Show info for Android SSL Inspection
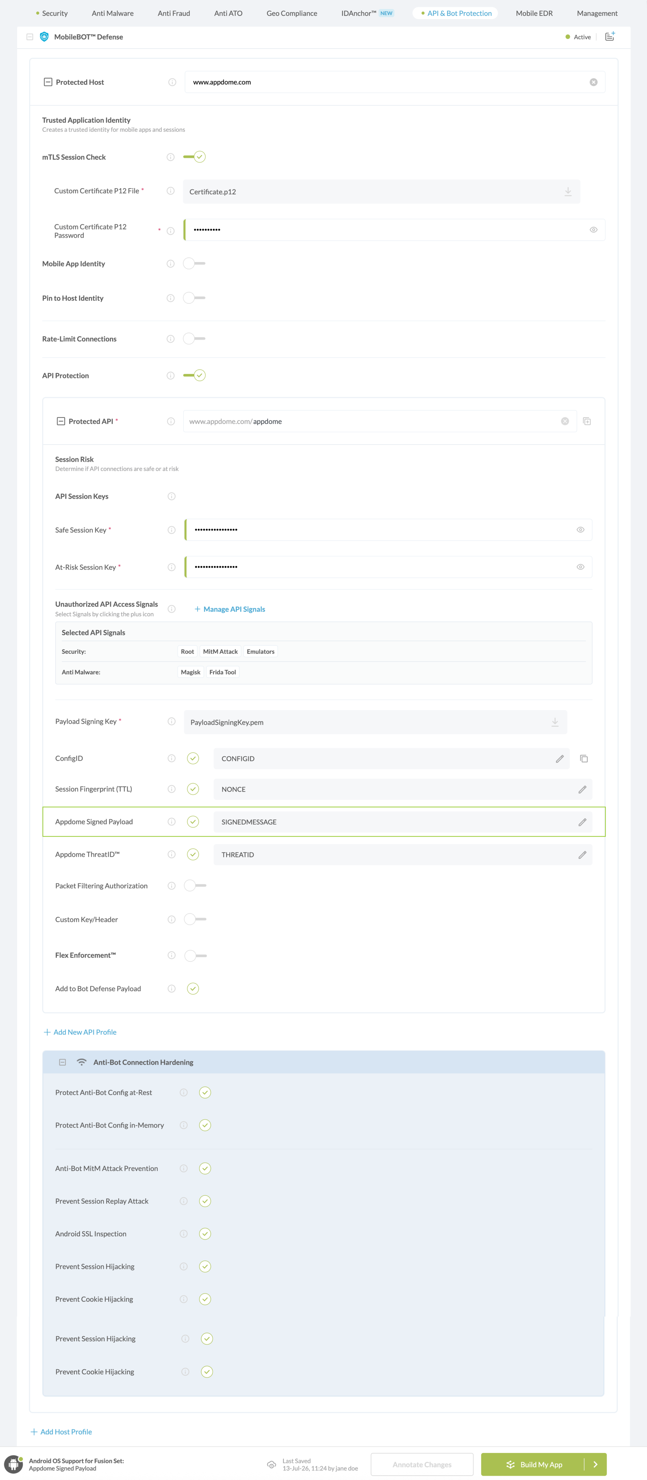The height and width of the screenshot is (1480, 647). pyautogui.click(x=184, y=1234)
